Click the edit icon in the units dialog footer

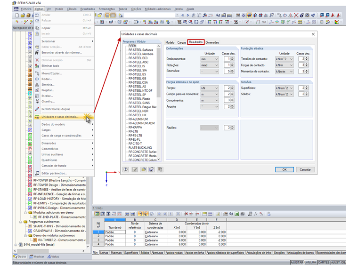135,169
